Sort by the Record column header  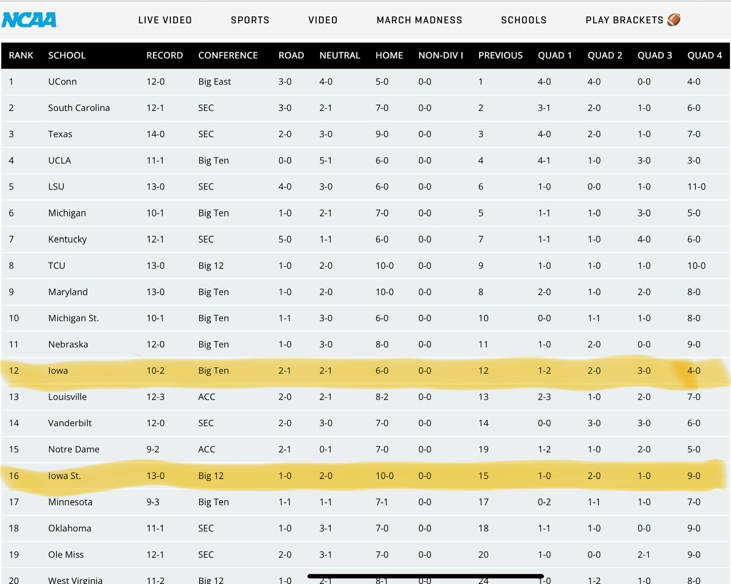(x=164, y=55)
